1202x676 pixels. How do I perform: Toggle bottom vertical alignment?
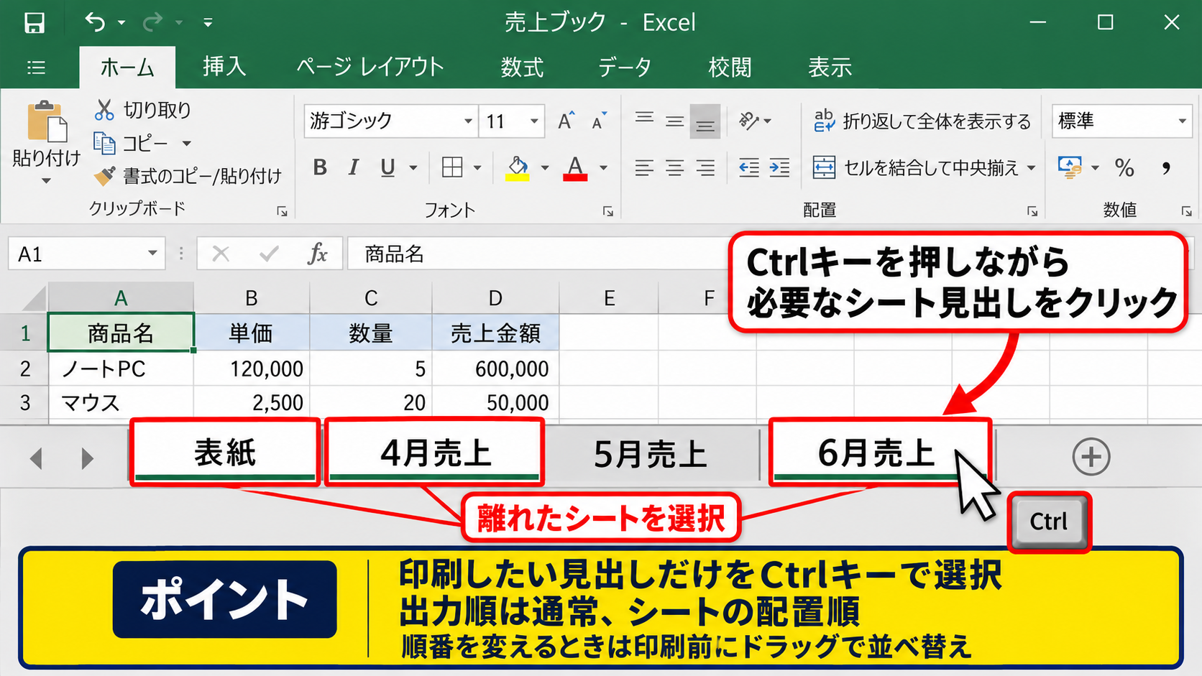pos(705,121)
